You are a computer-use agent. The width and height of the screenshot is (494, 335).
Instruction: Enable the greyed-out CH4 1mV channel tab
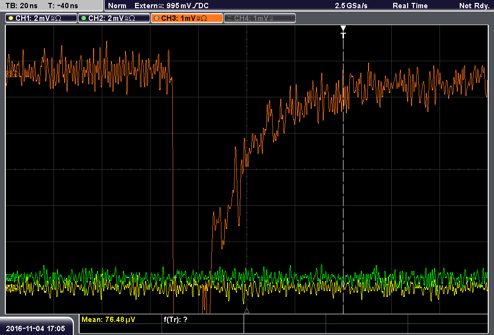(x=260, y=18)
